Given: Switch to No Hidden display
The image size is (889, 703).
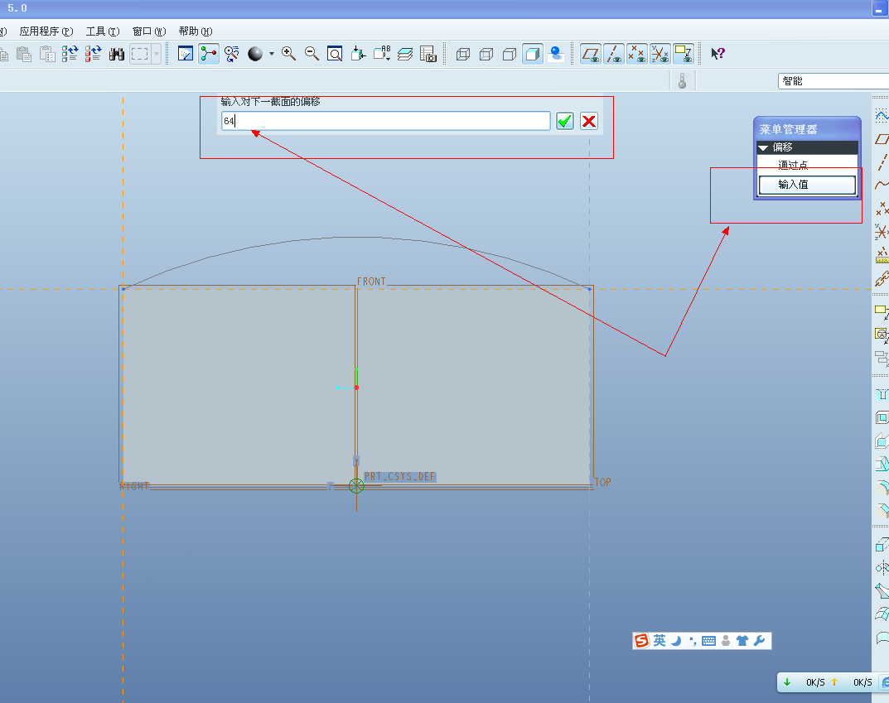Looking at the screenshot, I should [x=510, y=54].
